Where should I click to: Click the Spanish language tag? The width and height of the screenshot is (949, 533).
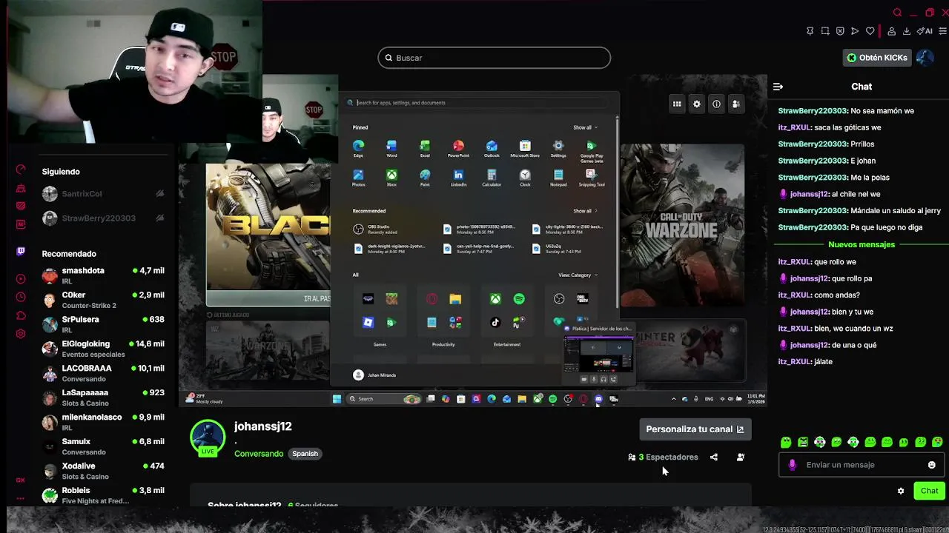coord(305,454)
